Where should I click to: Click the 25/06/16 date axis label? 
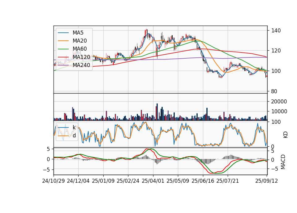(x=203, y=181)
